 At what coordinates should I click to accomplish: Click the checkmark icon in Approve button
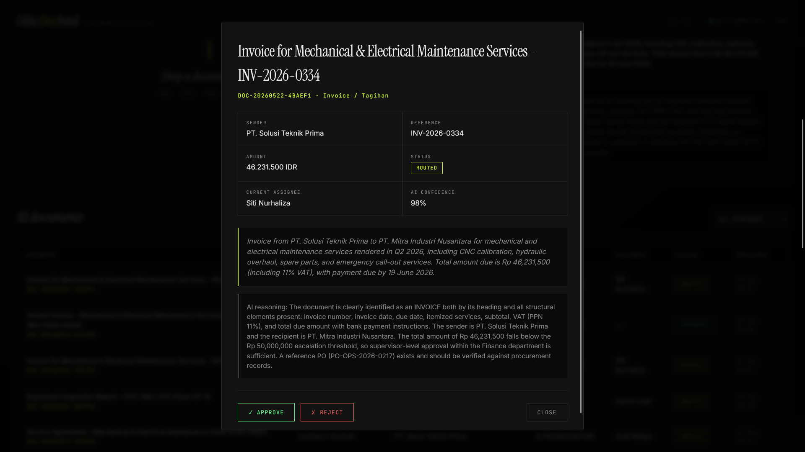(x=250, y=412)
